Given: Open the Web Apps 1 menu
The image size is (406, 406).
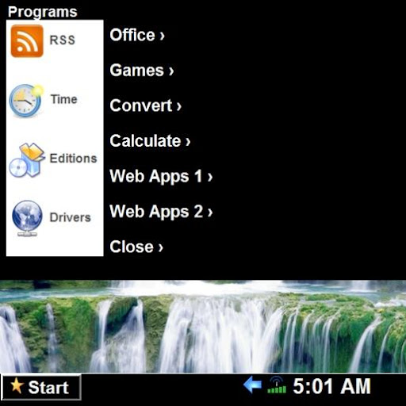Looking at the screenshot, I should click(161, 176).
